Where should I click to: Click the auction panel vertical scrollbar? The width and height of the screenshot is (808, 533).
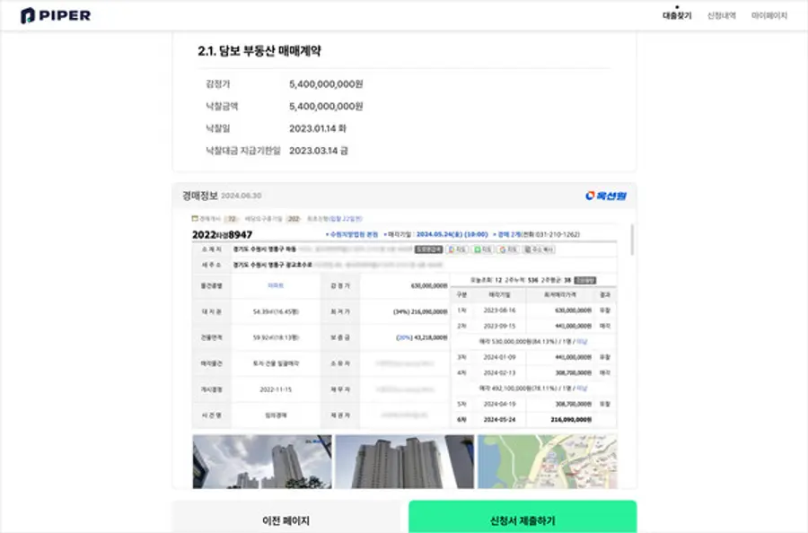[x=631, y=240]
